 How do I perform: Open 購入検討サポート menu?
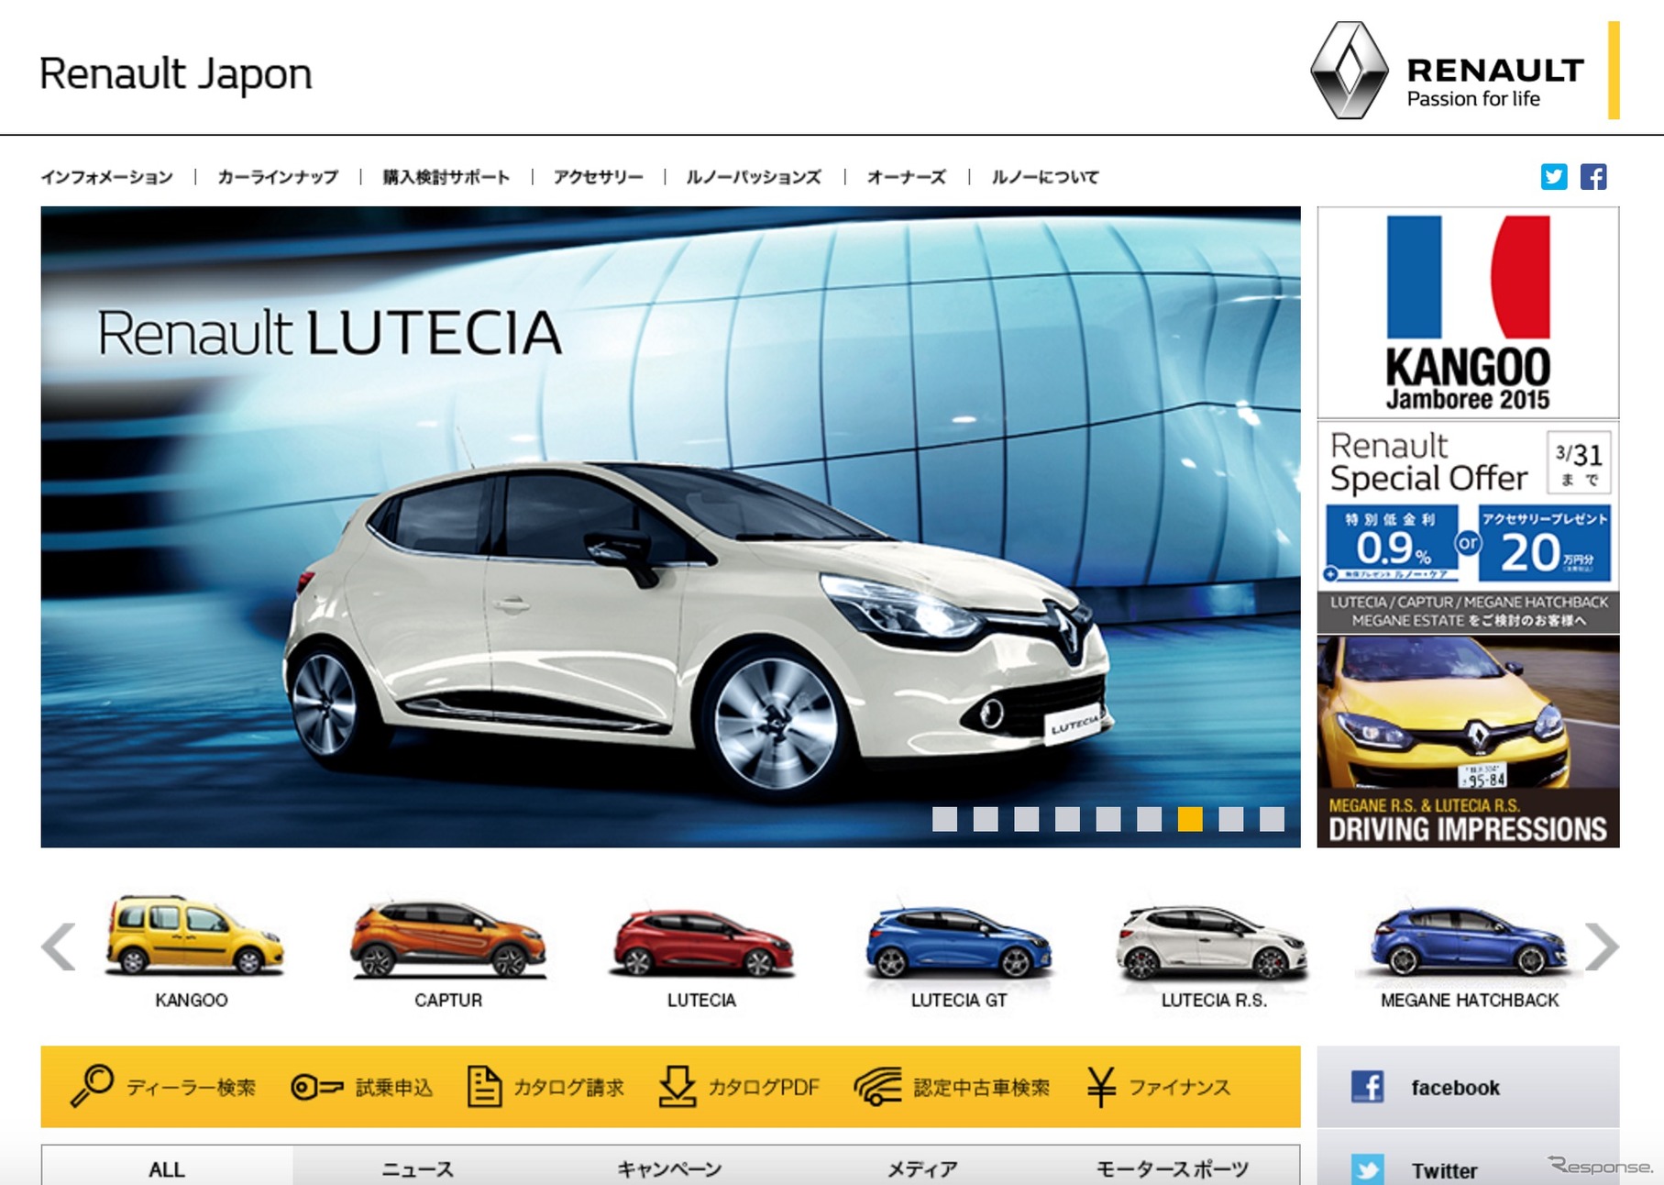[446, 177]
